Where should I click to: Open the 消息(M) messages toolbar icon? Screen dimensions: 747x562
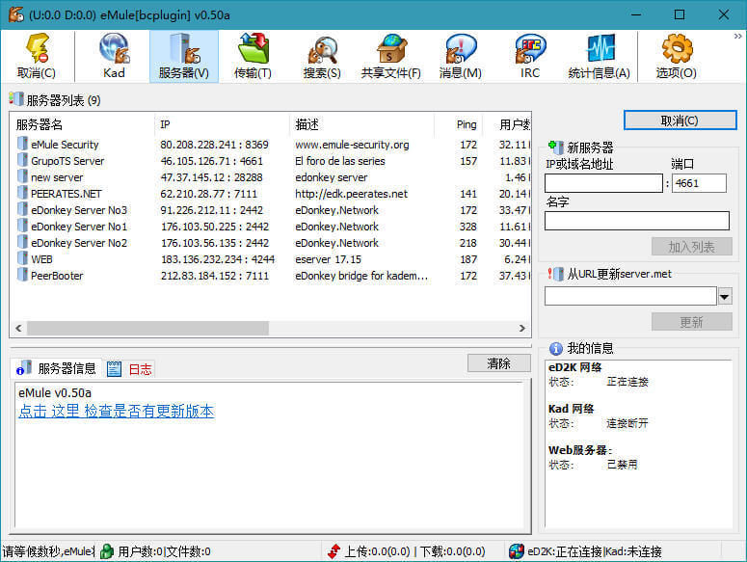(460, 56)
